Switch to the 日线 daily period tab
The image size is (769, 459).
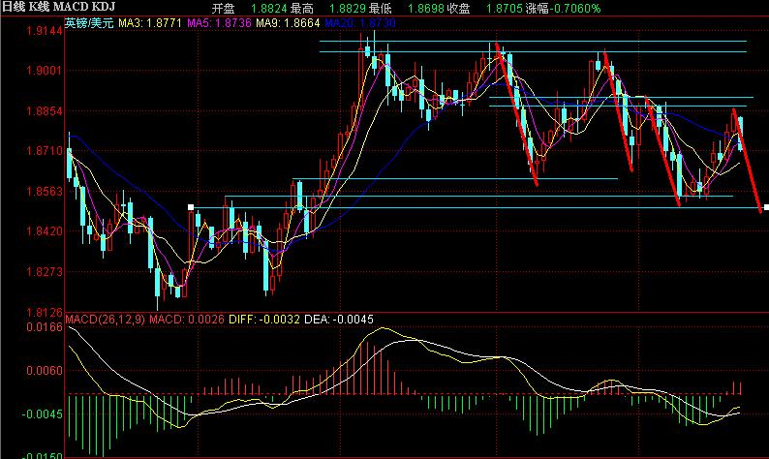point(14,7)
